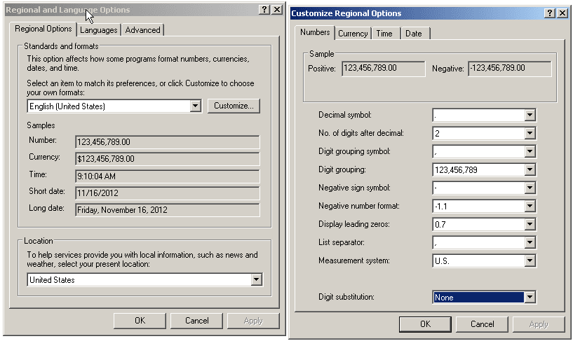Switch to the Regional Options tab
Image resolution: width=573 pixels, height=341 pixels.
43,29
